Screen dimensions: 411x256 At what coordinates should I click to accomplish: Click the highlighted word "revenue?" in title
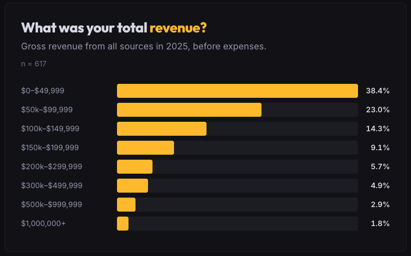178,28
